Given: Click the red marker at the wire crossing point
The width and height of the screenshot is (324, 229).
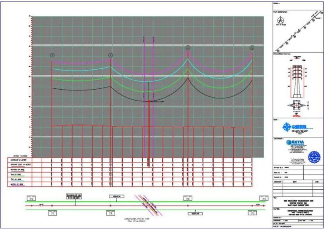Looking at the screenshot, I should [150, 101].
